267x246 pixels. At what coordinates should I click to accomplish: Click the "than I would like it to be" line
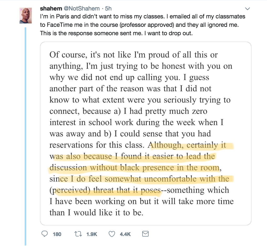tap(96, 213)
